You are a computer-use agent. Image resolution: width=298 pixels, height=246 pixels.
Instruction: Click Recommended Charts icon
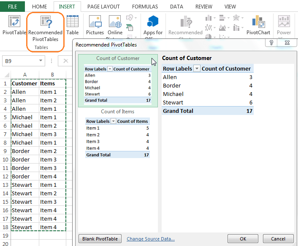click(186, 21)
